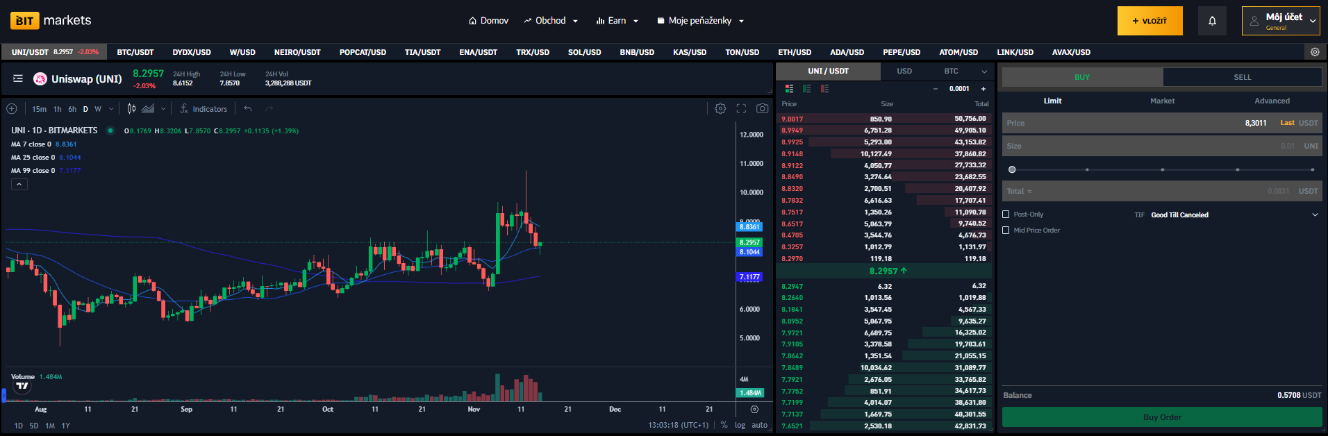1328x436 pixels.
Task: Show only buy orders in order book
Action: [x=806, y=89]
